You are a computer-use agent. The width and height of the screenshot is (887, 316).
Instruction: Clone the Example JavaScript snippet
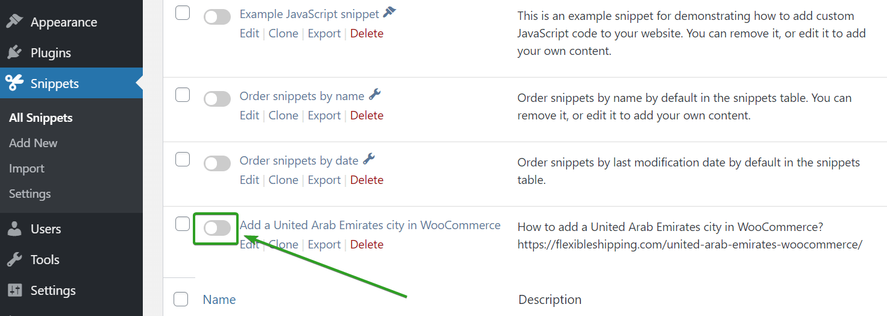point(283,34)
